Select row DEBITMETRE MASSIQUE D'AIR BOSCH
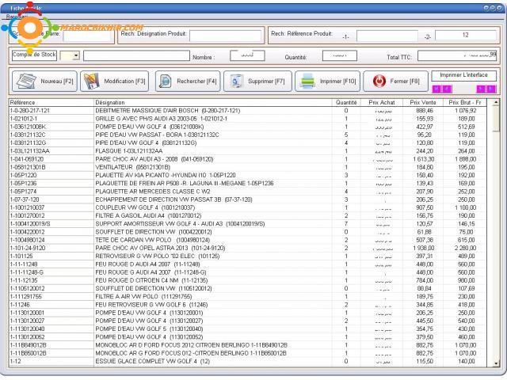The width and height of the screenshot is (507, 380). point(247,111)
